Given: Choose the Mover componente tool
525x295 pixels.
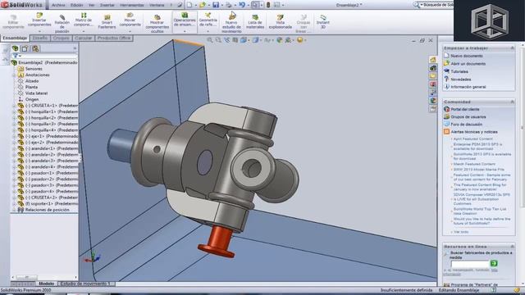Looking at the screenshot, I should pyautogui.click(x=130, y=20).
